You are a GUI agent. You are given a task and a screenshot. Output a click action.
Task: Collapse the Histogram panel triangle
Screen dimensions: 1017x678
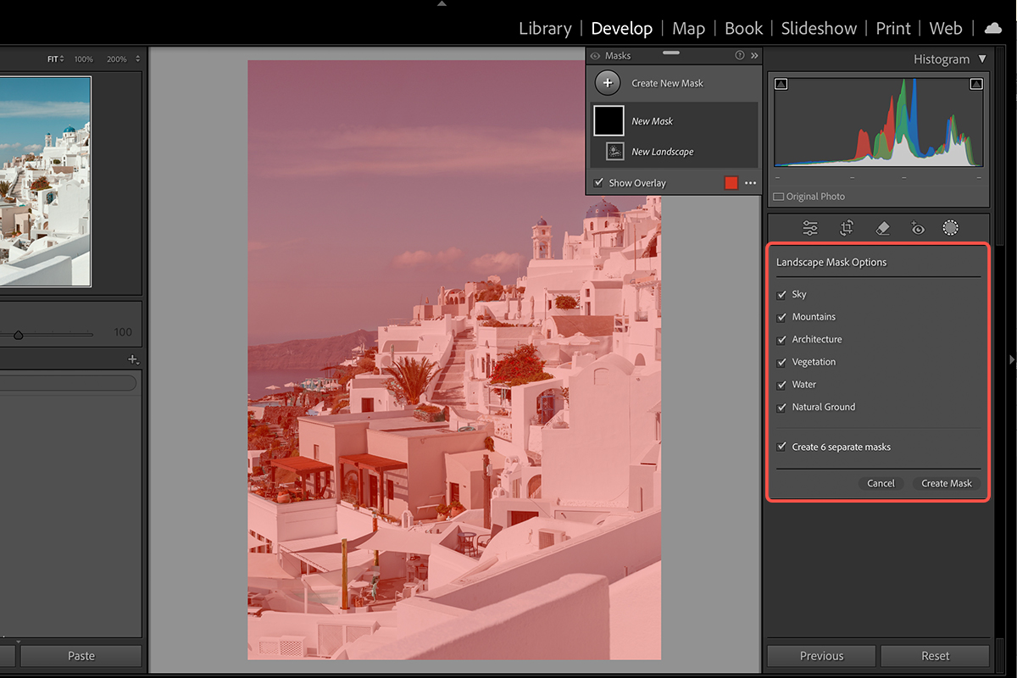pos(982,59)
